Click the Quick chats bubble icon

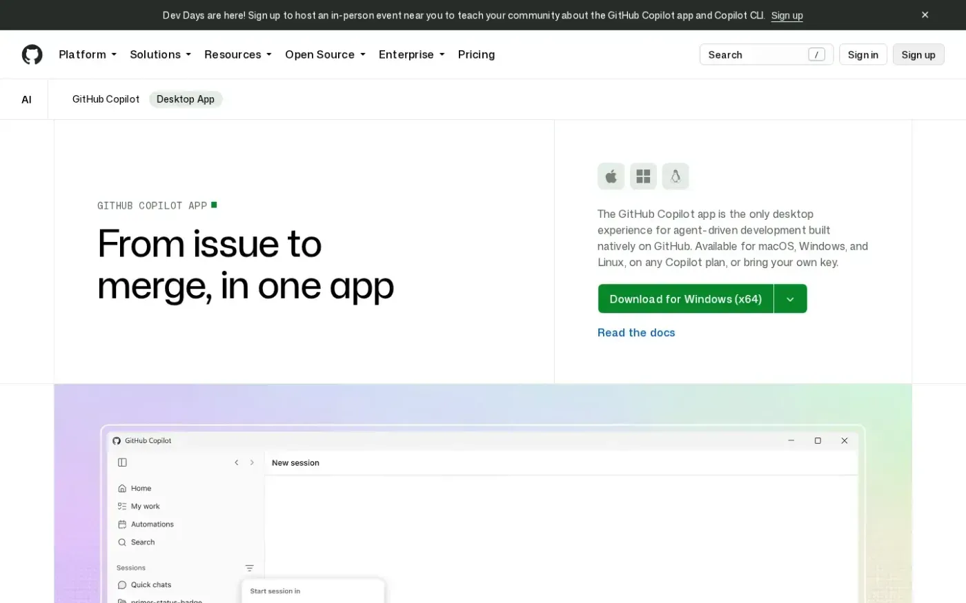point(122,584)
